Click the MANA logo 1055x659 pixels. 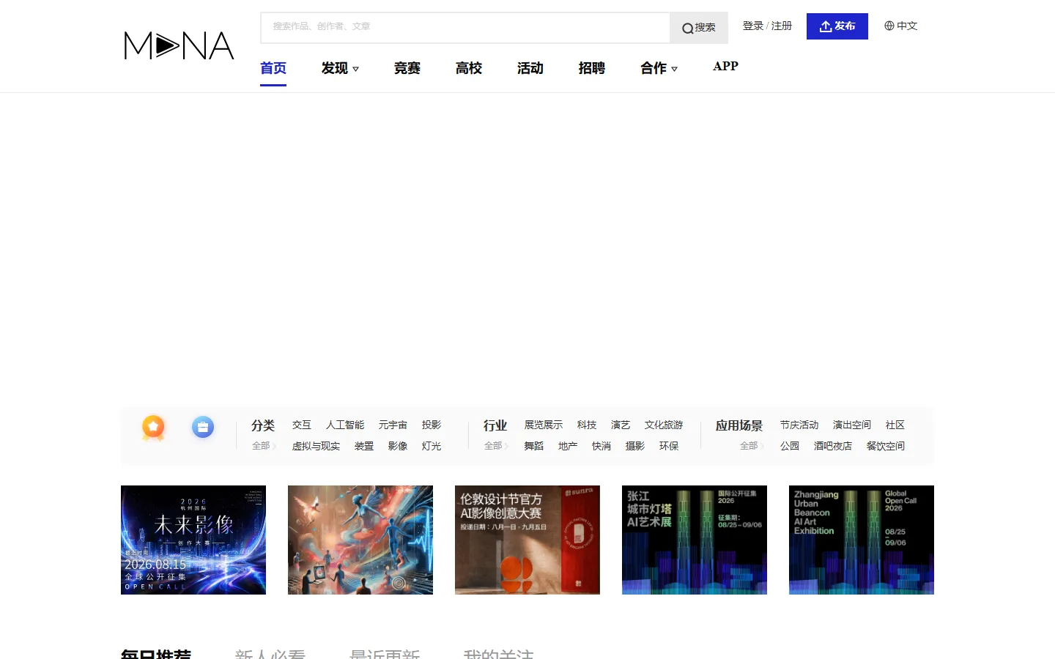pos(179,45)
